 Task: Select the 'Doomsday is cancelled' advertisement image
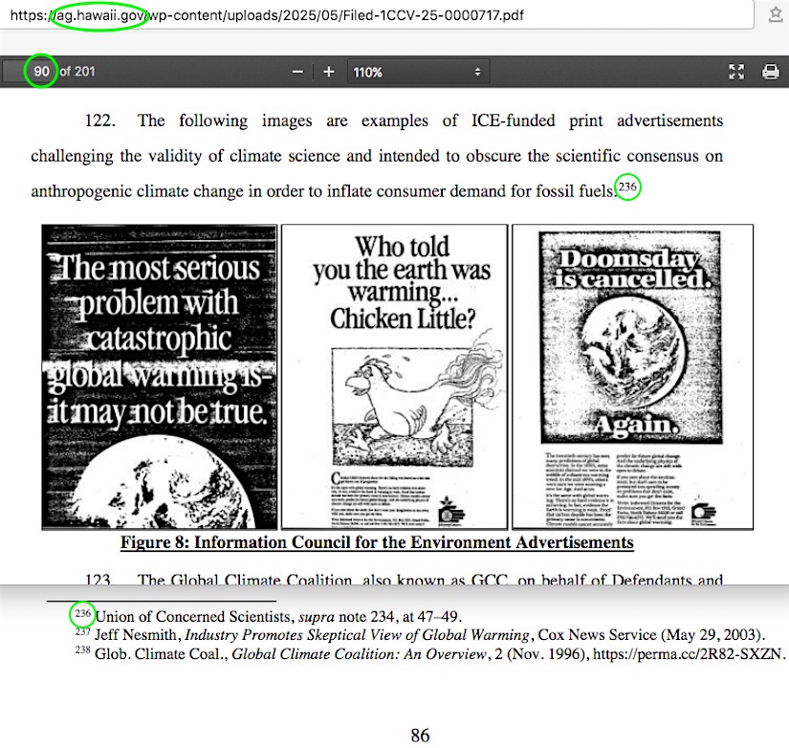[632, 376]
